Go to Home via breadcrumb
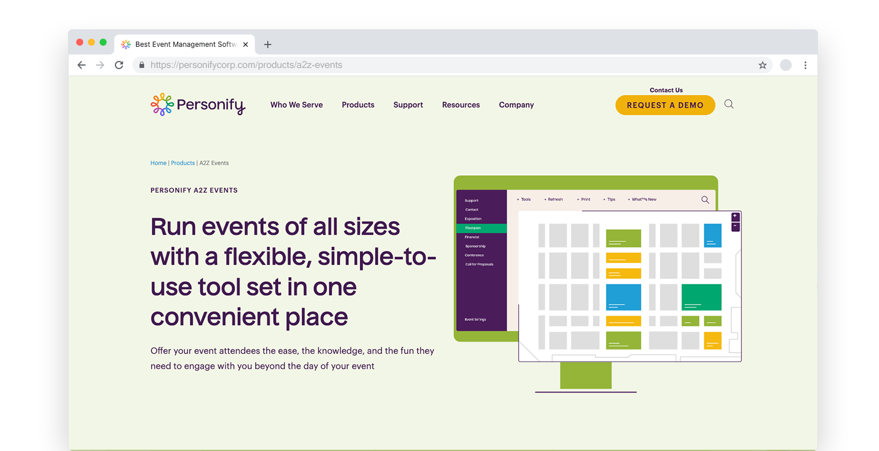 (x=158, y=163)
